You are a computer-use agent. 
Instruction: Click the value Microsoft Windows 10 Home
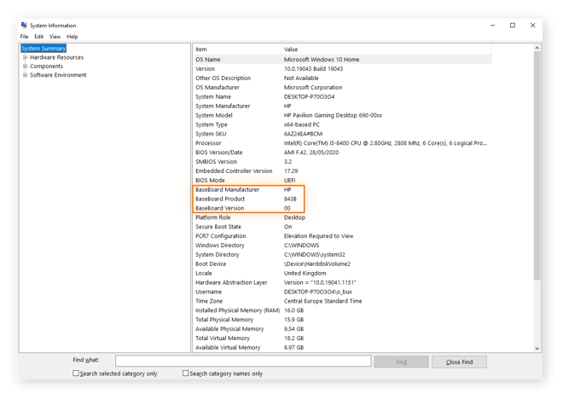(x=322, y=60)
